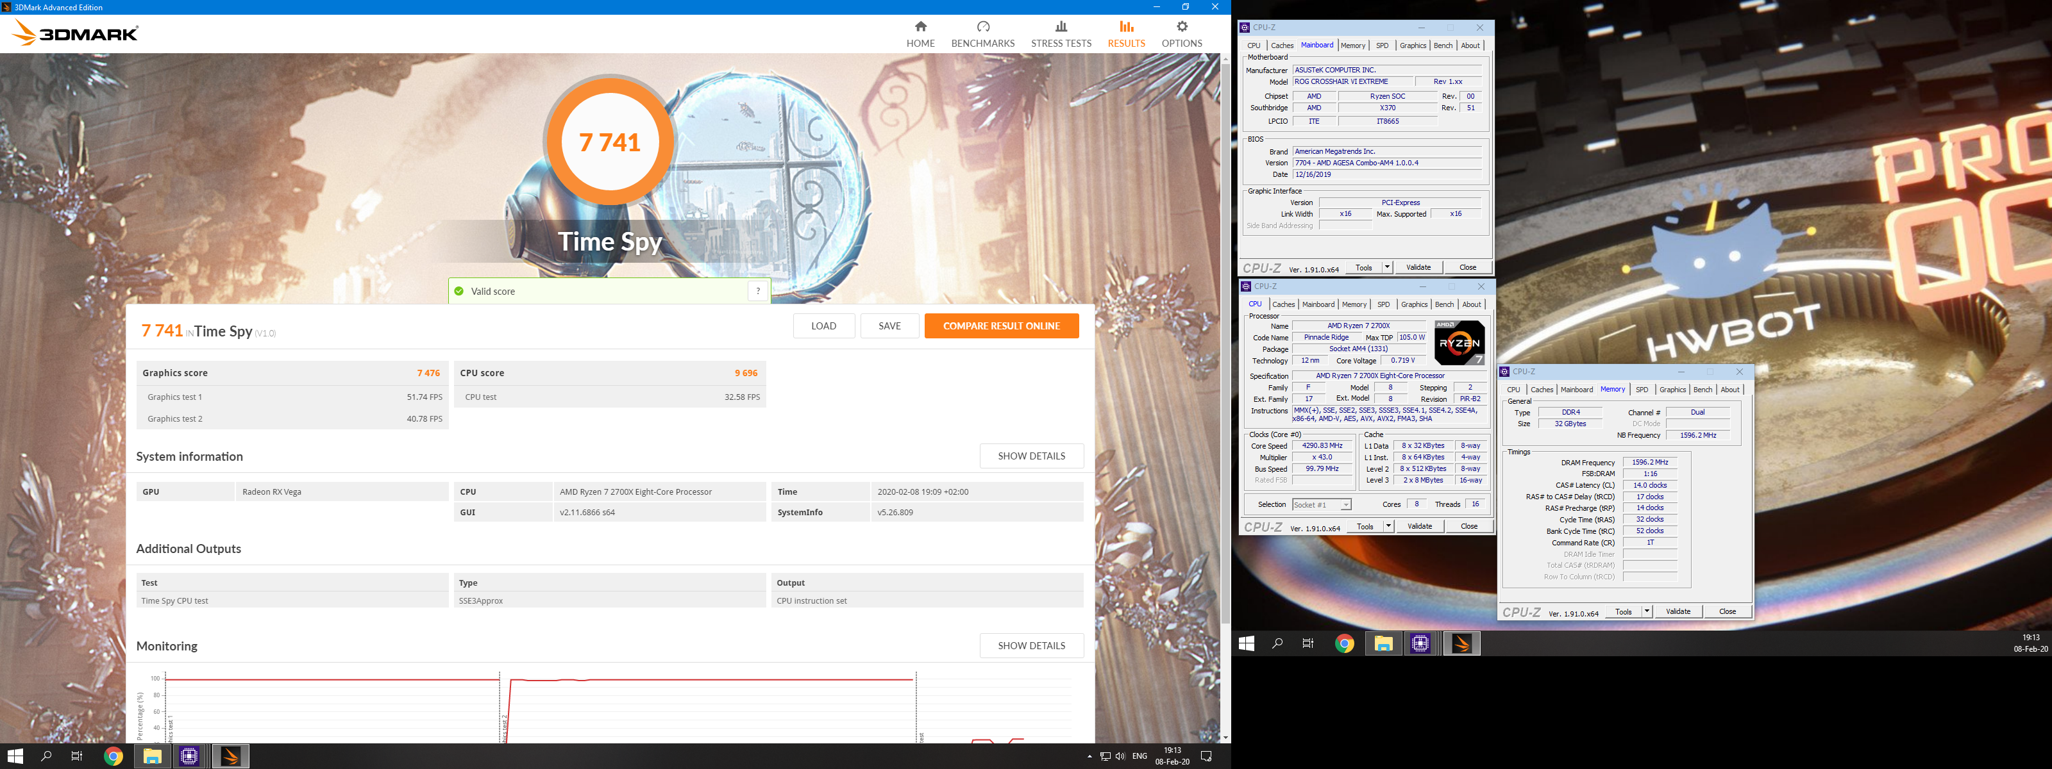Open CPU tab in Memory CPU-Z window

click(1513, 389)
